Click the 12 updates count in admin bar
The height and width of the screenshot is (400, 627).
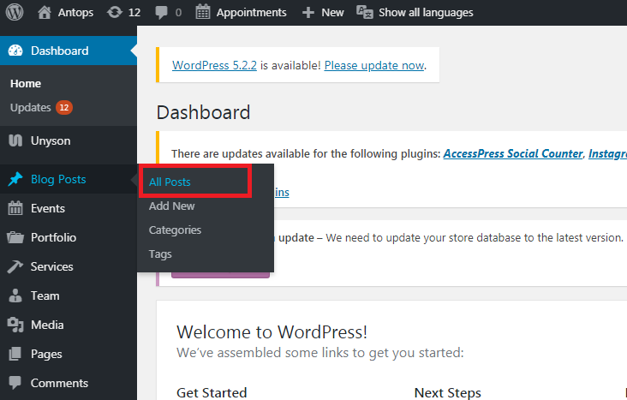tap(134, 12)
